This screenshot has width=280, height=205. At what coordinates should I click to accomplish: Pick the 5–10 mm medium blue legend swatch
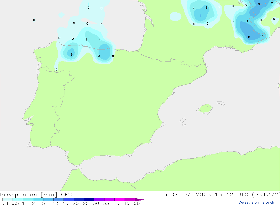click(48, 199)
